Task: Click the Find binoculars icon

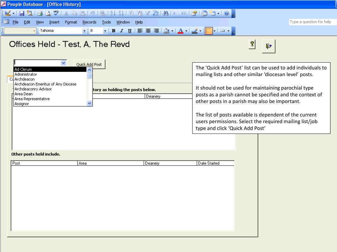Action: [166, 13]
